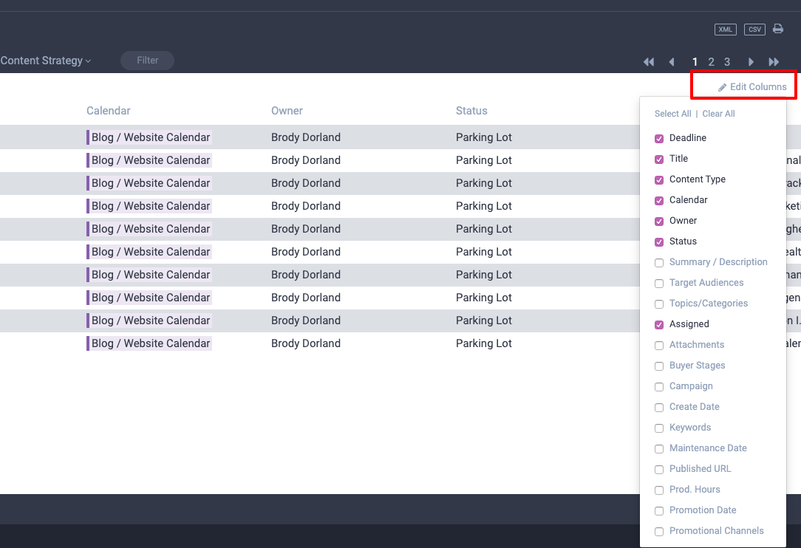Export the list as XML
Screen dimensions: 801x548
coord(726,30)
